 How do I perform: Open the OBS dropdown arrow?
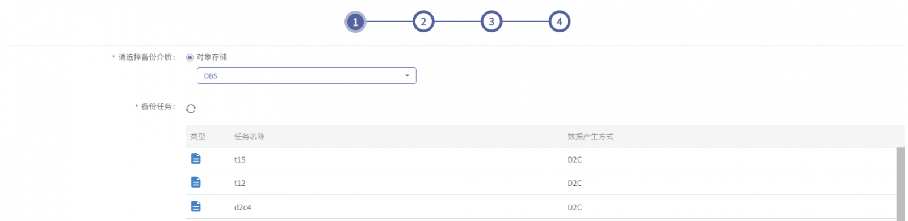point(407,76)
